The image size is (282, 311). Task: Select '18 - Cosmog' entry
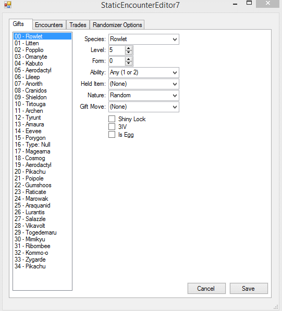pos(42,158)
